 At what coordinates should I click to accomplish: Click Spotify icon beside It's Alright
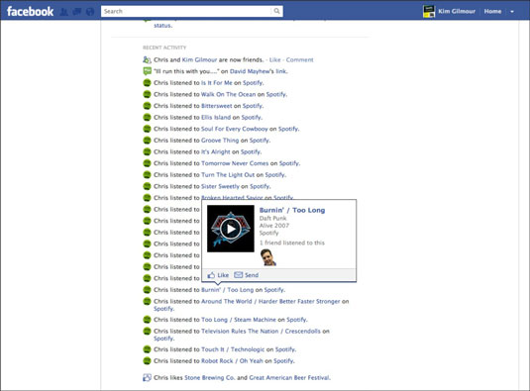[x=147, y=151]
